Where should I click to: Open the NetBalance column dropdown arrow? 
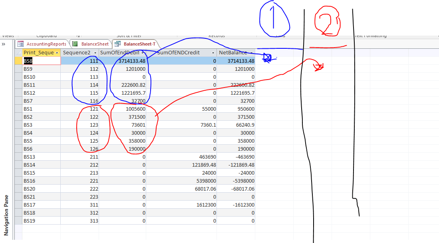click(251, 53)
